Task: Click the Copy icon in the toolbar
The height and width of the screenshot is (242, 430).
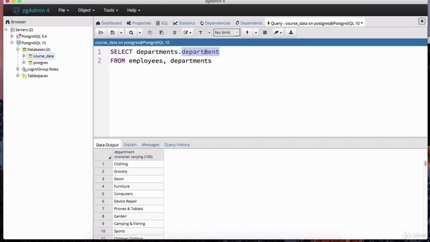Action: [150, 33]
